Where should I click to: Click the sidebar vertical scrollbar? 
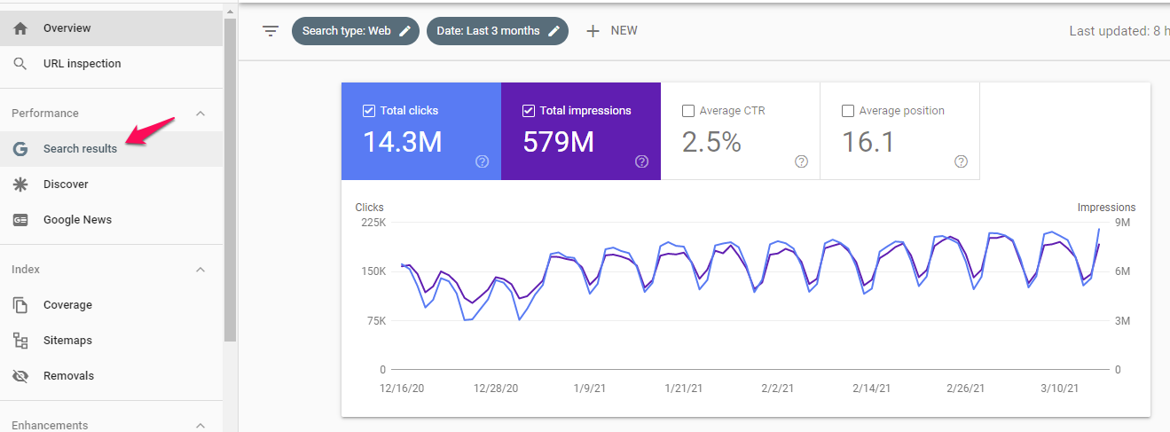pyautogui.click(x=230, y=177)
